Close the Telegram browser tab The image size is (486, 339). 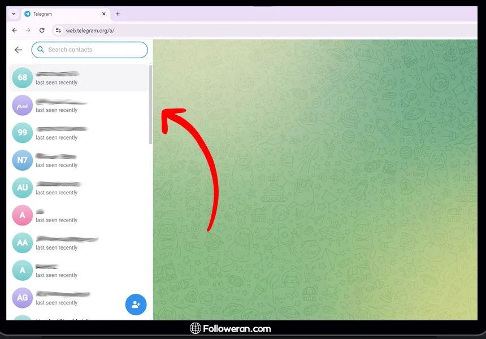pyautogui.click(x=103, y=14)
